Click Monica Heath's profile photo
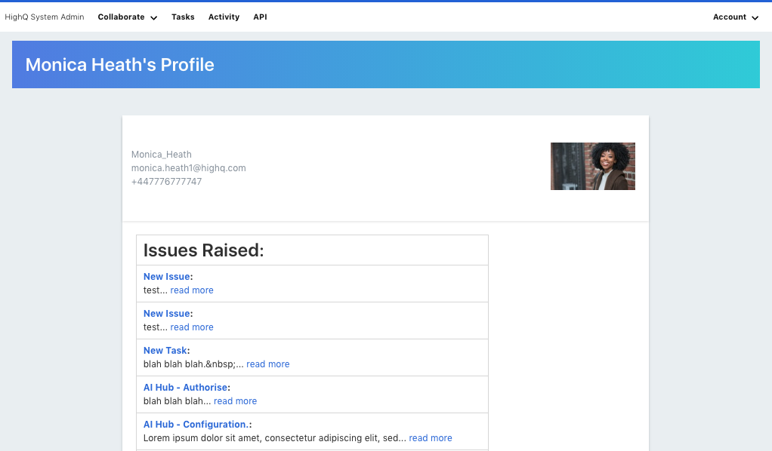The height and width of the screenshot is (451, 772). (592, 167)
